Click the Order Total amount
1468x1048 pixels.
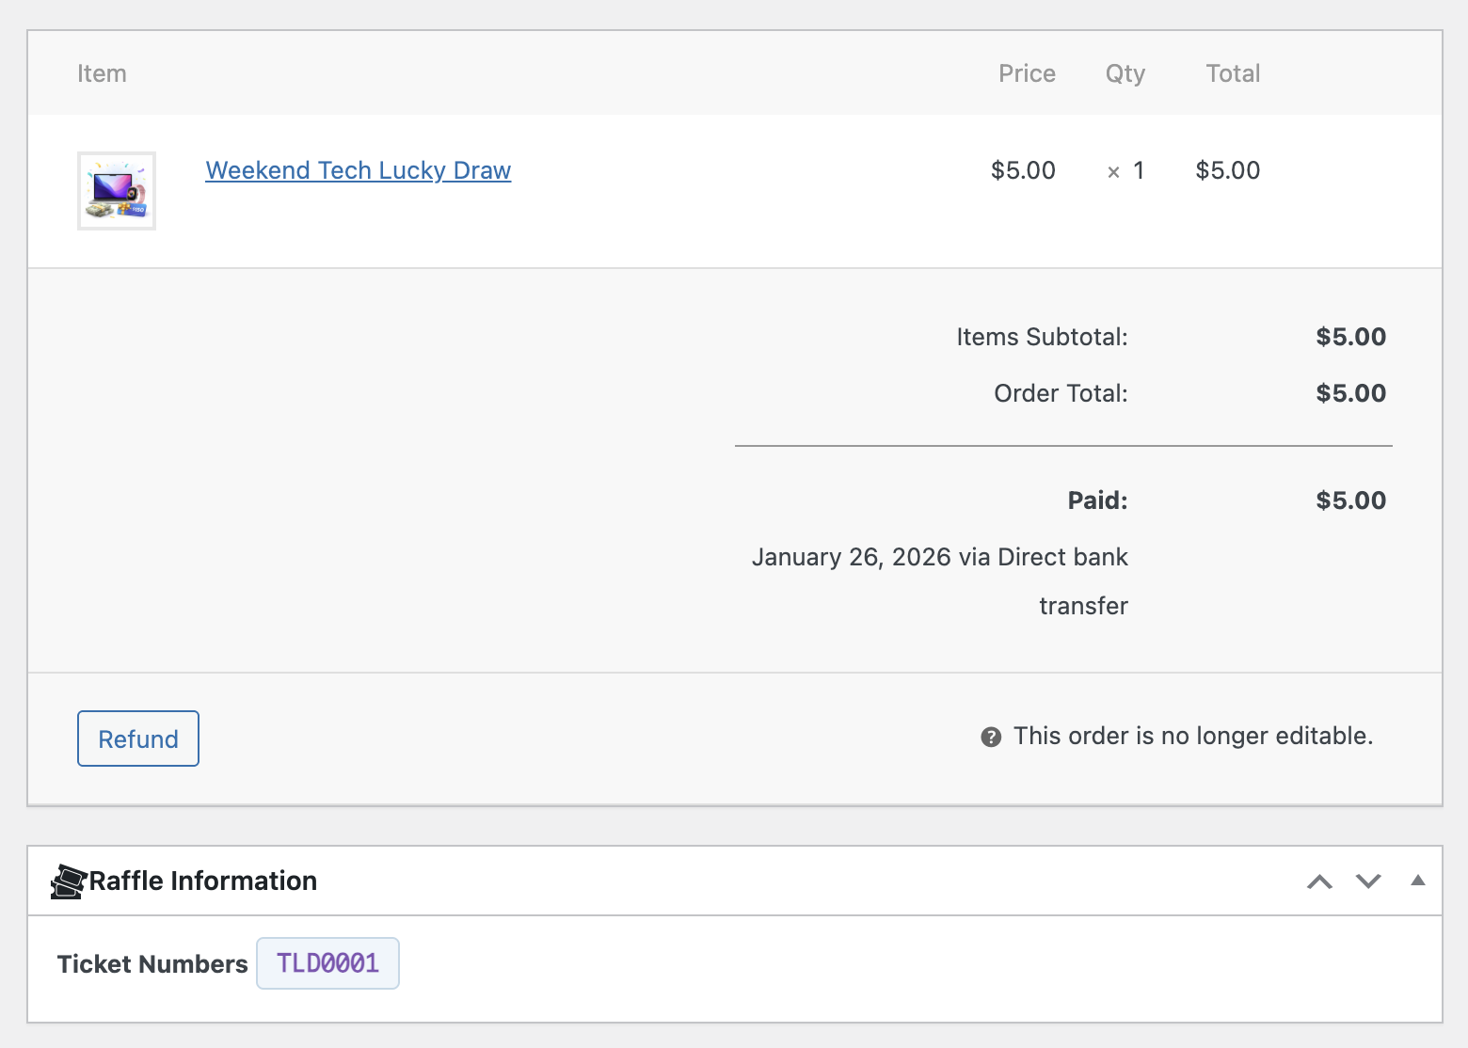pos(1350,393)
